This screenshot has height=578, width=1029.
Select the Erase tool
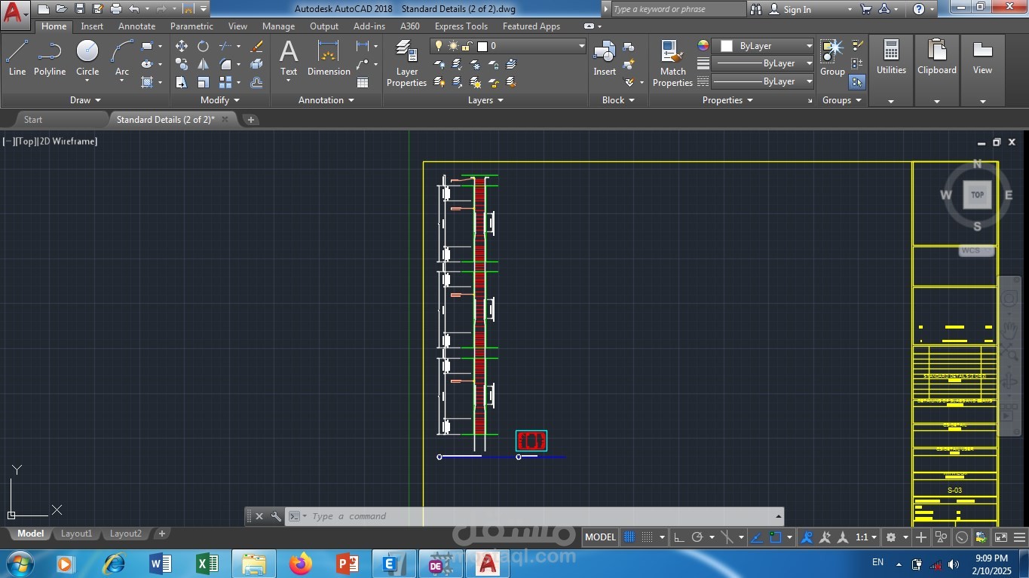pos(256,46)
